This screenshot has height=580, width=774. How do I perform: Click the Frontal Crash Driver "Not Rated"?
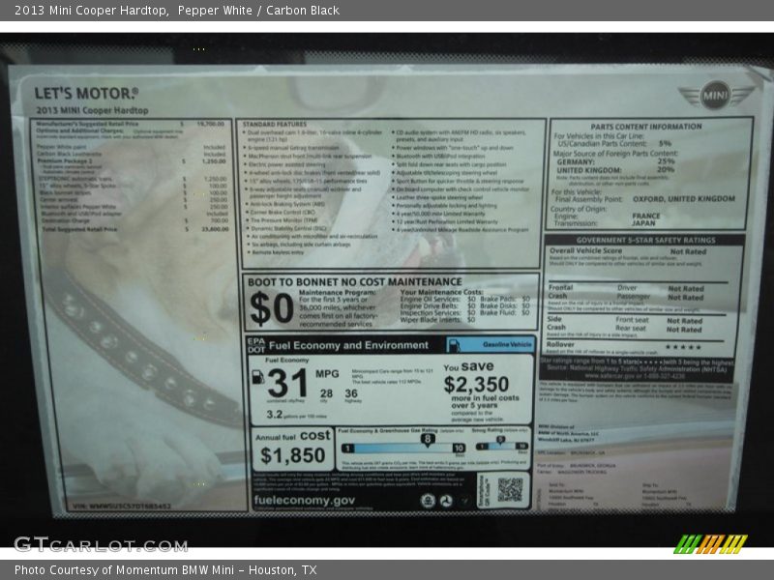(x=686, y=288)
